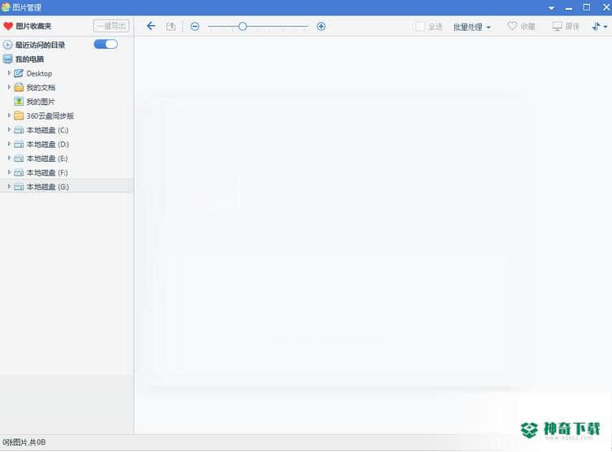Click the 0张图片,共0B status text
The image size is (612, 452).
(24, 442)
